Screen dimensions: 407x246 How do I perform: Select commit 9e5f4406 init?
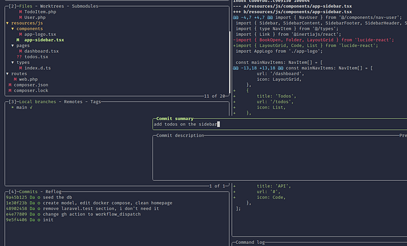[30, 219]
